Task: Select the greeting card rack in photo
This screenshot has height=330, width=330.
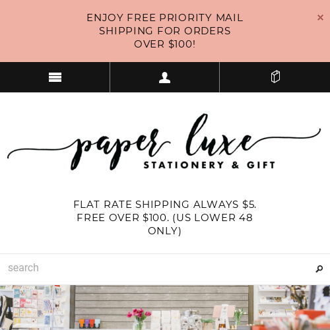Action: click(x=33, y=307)
